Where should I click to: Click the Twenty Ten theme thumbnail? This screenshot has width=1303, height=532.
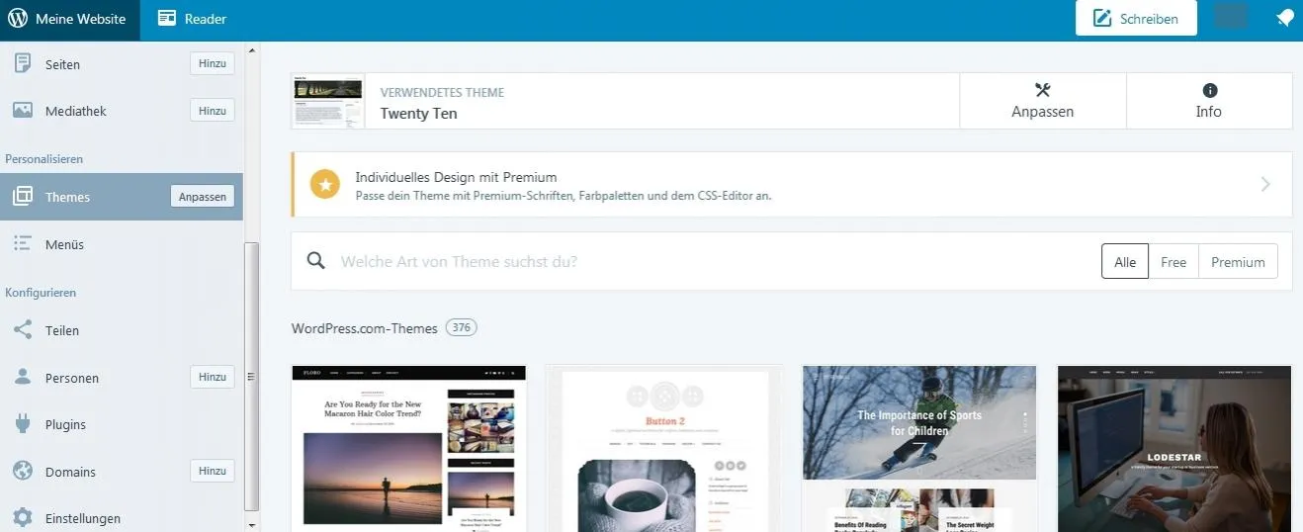point(328,101)
